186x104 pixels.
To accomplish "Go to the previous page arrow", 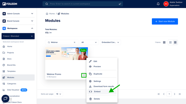I will pos(164,94).
